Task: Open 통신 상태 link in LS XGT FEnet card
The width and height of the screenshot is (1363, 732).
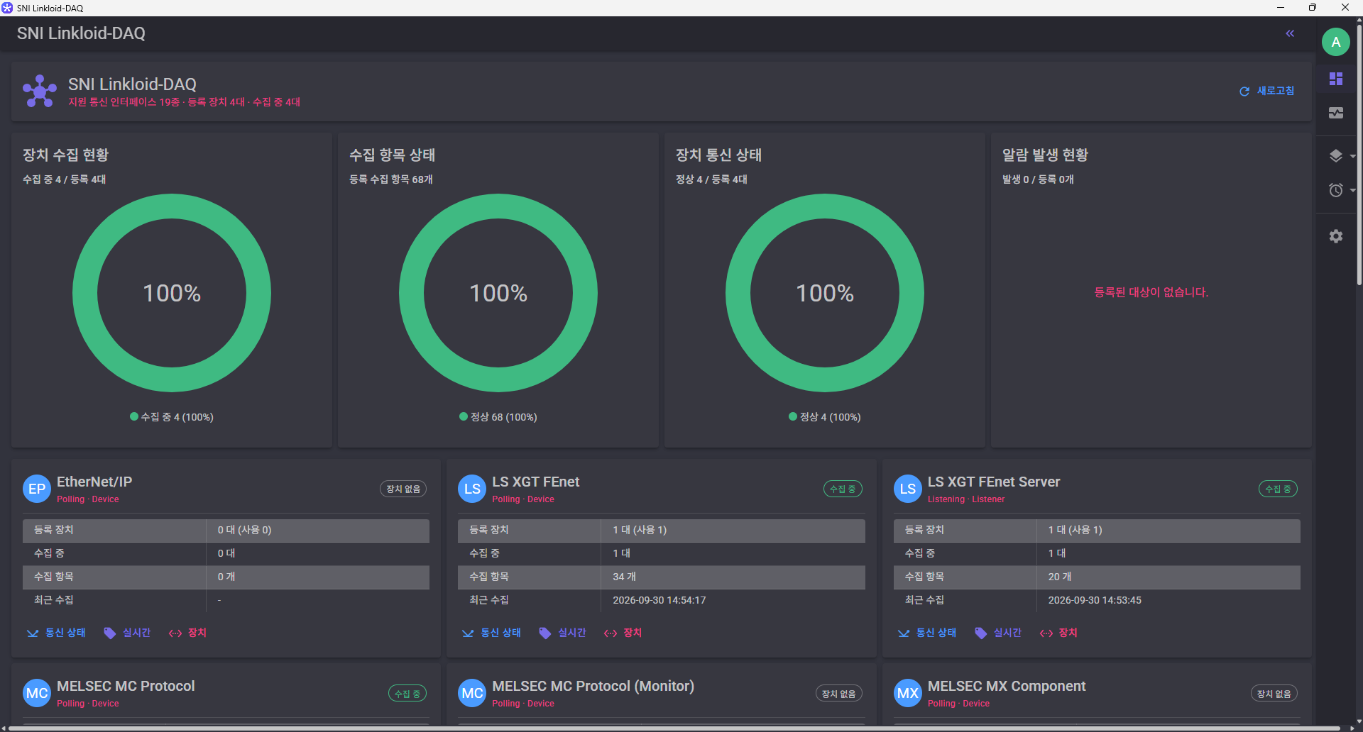Action: coord(491,633)
